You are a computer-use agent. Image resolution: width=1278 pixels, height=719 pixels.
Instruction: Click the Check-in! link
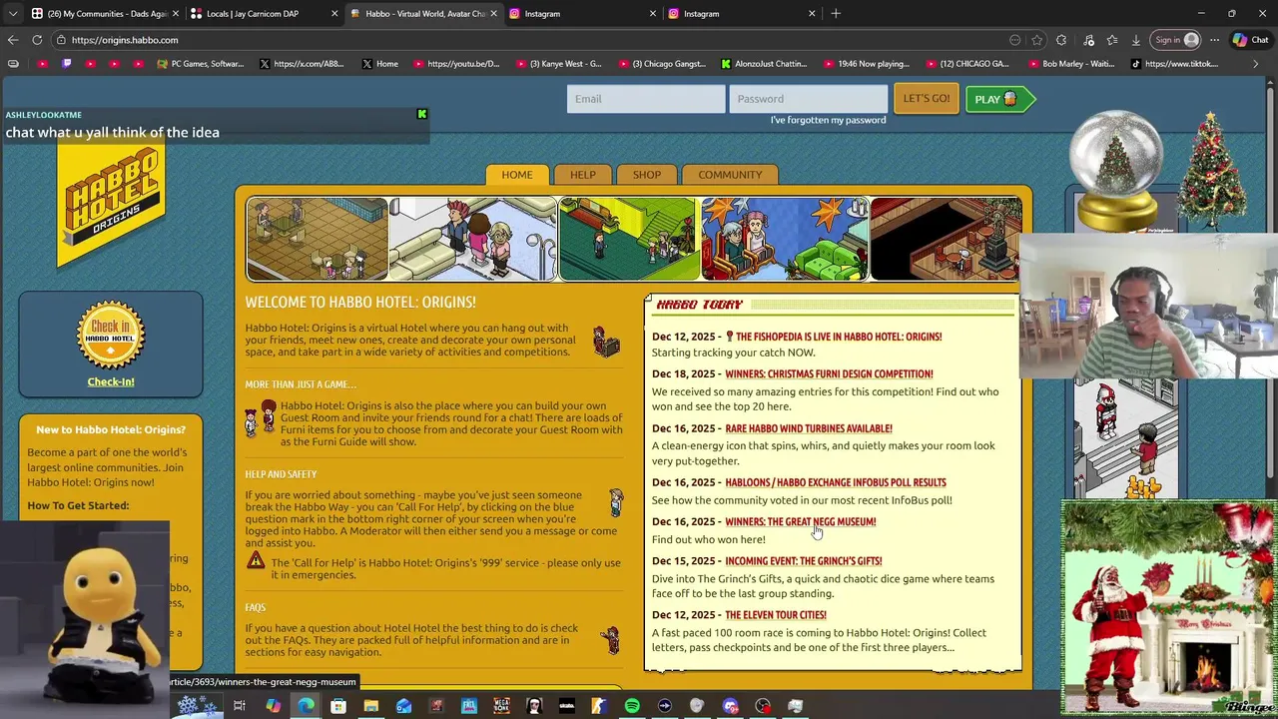pos(111,381)
